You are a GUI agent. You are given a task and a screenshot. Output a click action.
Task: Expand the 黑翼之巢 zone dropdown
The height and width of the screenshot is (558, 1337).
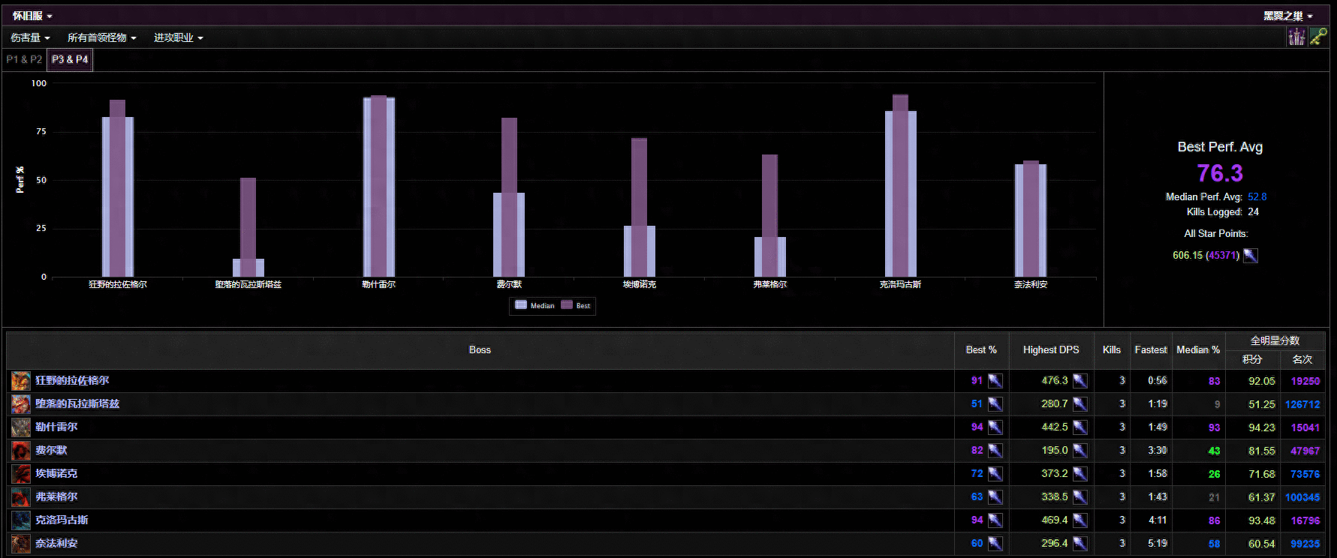1287,16
